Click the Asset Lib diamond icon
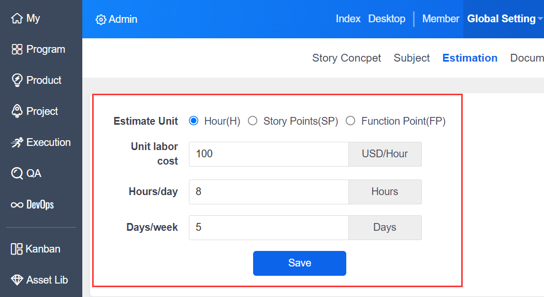This screenshot has width=544, height=297. click(x=17, y=280)
